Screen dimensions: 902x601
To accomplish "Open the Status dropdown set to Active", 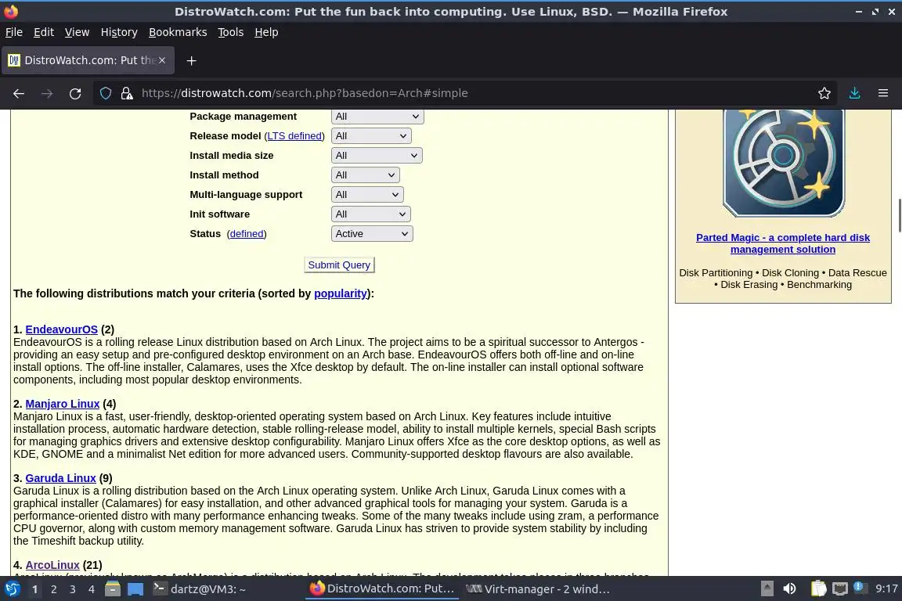I will click(372, 233).
